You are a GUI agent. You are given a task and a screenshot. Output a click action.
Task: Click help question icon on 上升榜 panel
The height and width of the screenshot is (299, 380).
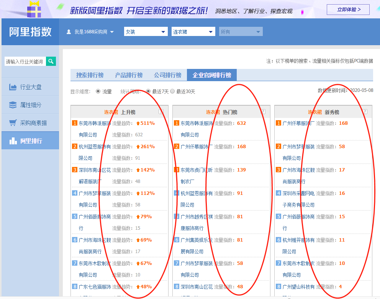[161, 112]
